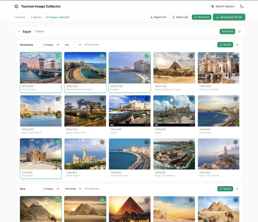Open the Goway Travel bridge thumbnail
258x222 pixels.
41,68
